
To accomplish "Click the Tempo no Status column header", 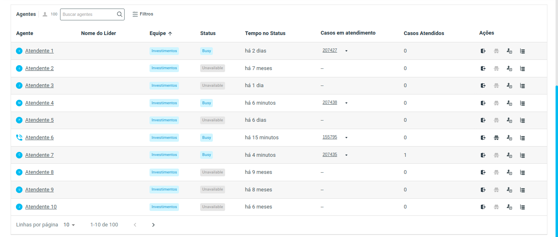I will pyautogui.click(x=265, y=33).
